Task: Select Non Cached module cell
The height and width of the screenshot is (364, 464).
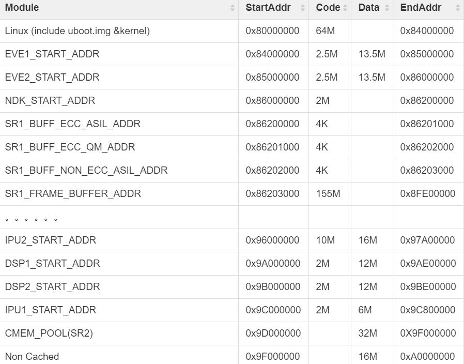Action: 119,355
